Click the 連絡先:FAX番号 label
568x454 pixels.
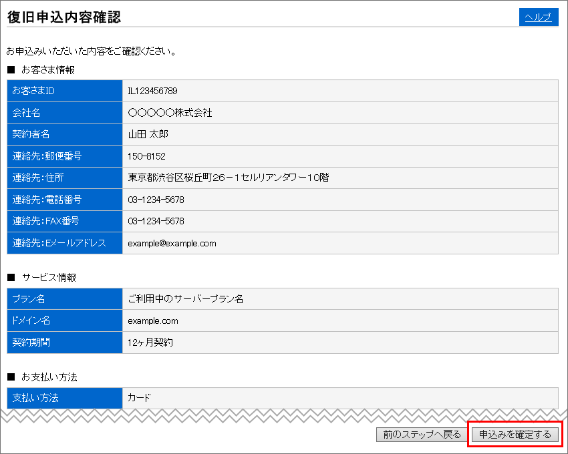(x=65, y=221)
